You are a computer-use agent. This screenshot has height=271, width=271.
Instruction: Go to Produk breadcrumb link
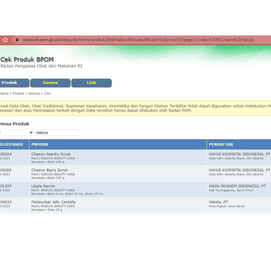(19, 93)
